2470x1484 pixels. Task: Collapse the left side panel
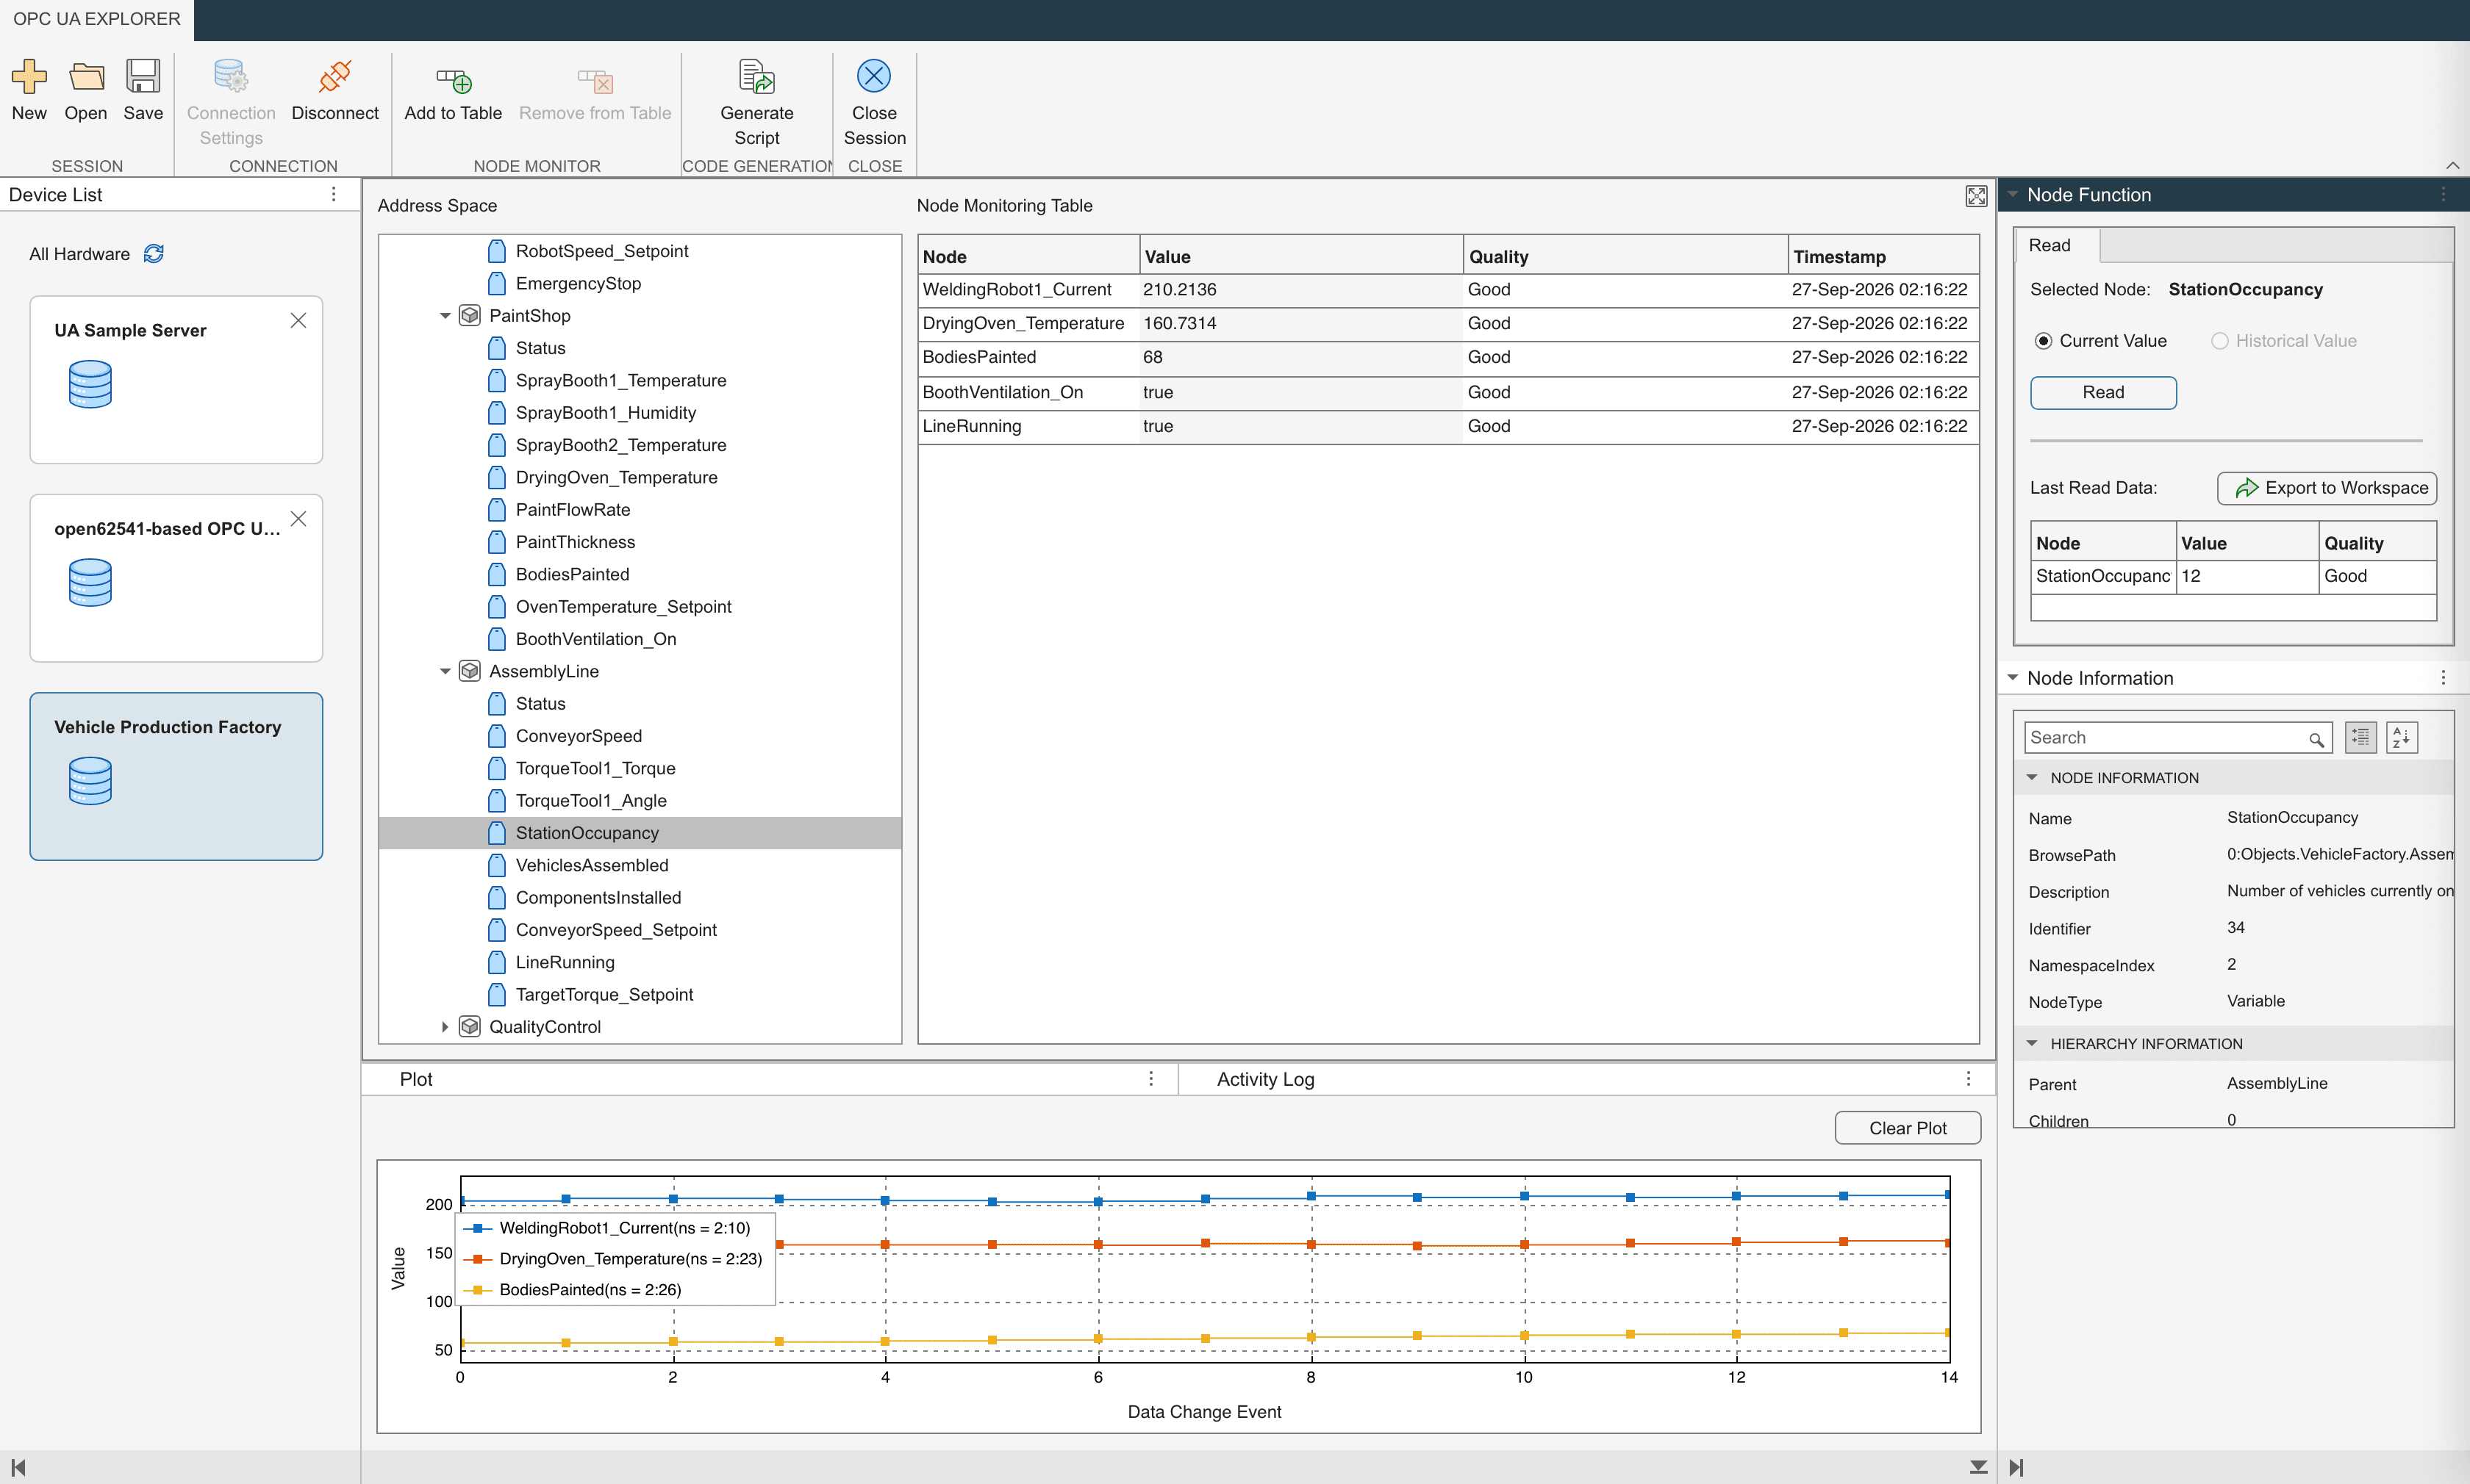point(18,1467)
